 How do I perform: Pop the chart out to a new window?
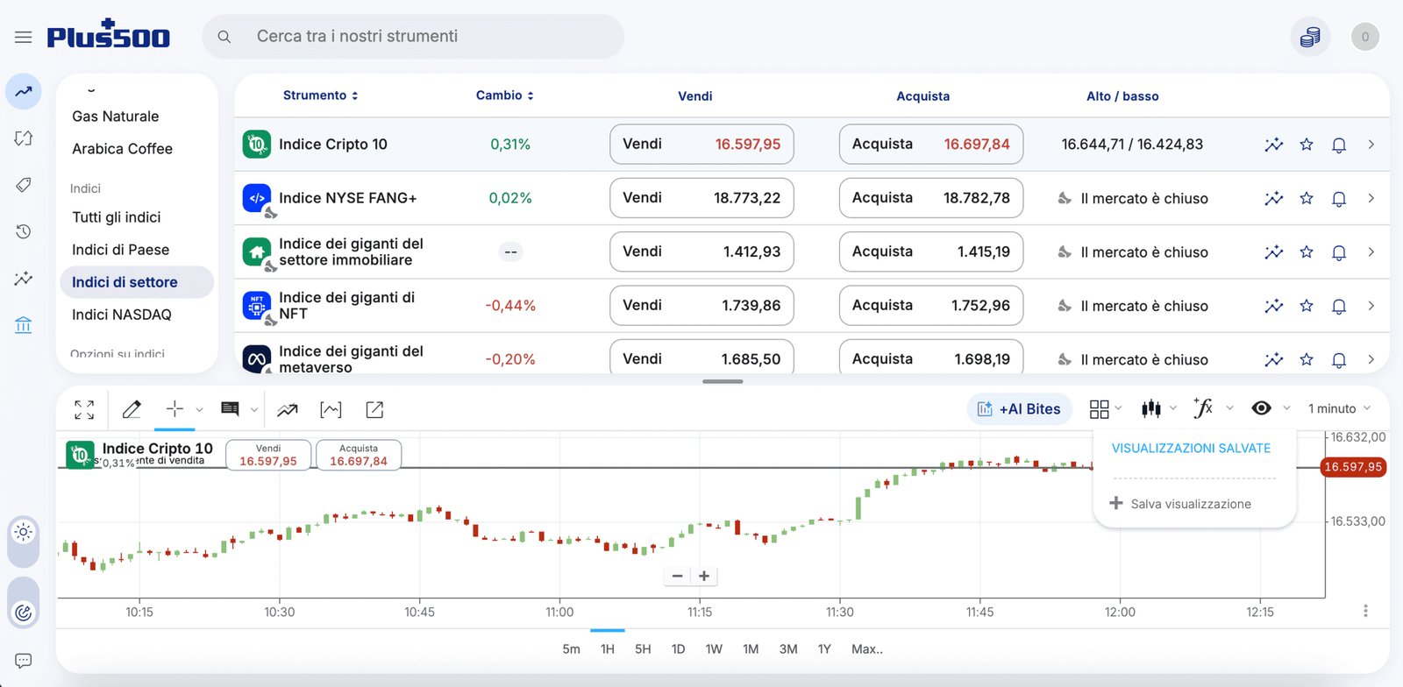pos(374,409)
